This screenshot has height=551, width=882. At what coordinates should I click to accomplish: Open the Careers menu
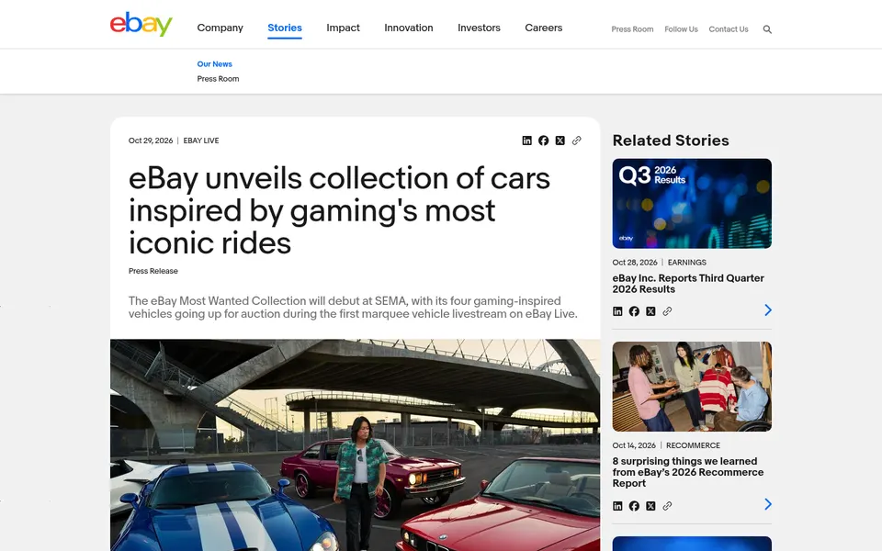(543, 28)
